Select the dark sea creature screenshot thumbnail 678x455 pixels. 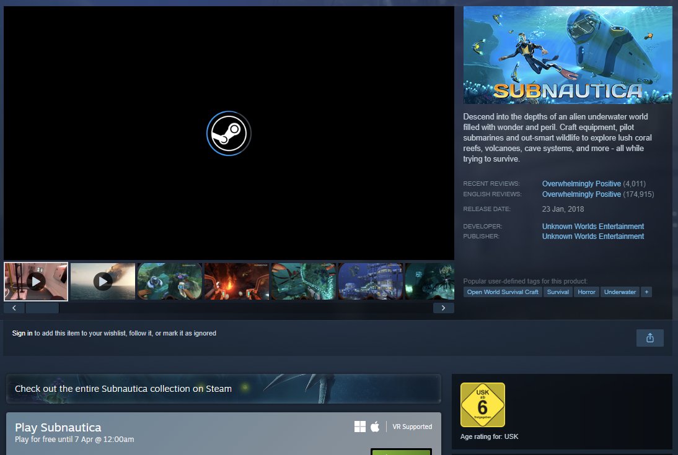tap(430, 281)
